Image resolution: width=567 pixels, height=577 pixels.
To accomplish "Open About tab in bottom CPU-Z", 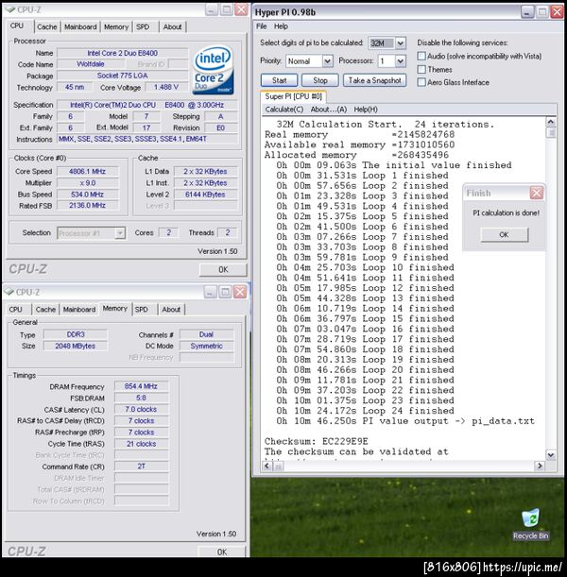I will pyautogui.click(x=171, y=310).
